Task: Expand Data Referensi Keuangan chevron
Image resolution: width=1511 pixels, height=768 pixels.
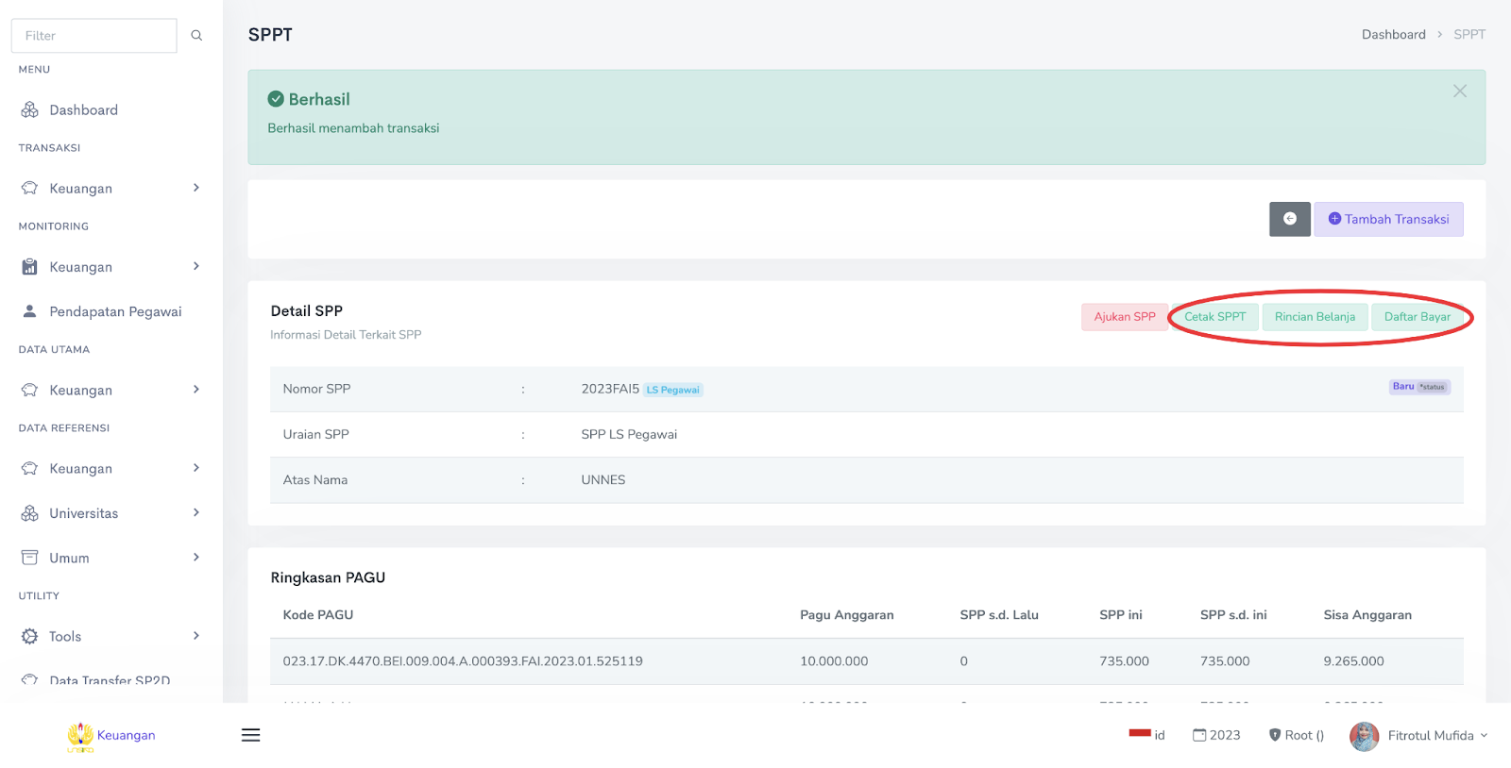Action: click(x=196, y=468)
